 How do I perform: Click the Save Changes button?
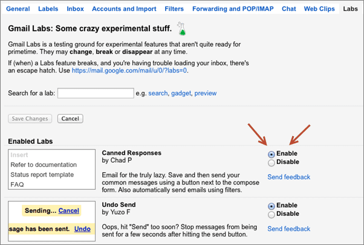coord(30,119)
